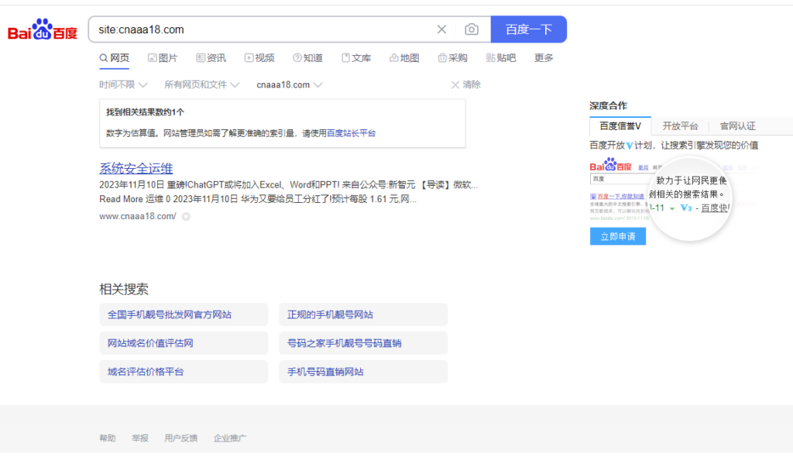The image size is (793, 467).
Task: Open the 地图 tab
Action: pyautogui.click(x=404, y=58)
